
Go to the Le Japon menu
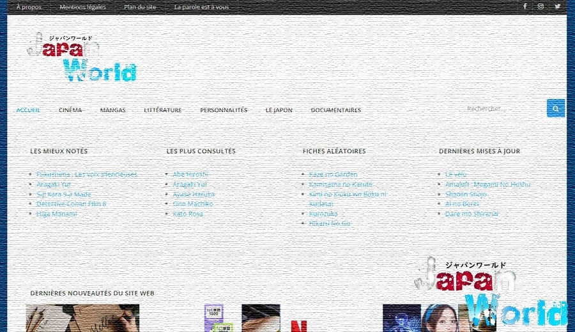279,110
